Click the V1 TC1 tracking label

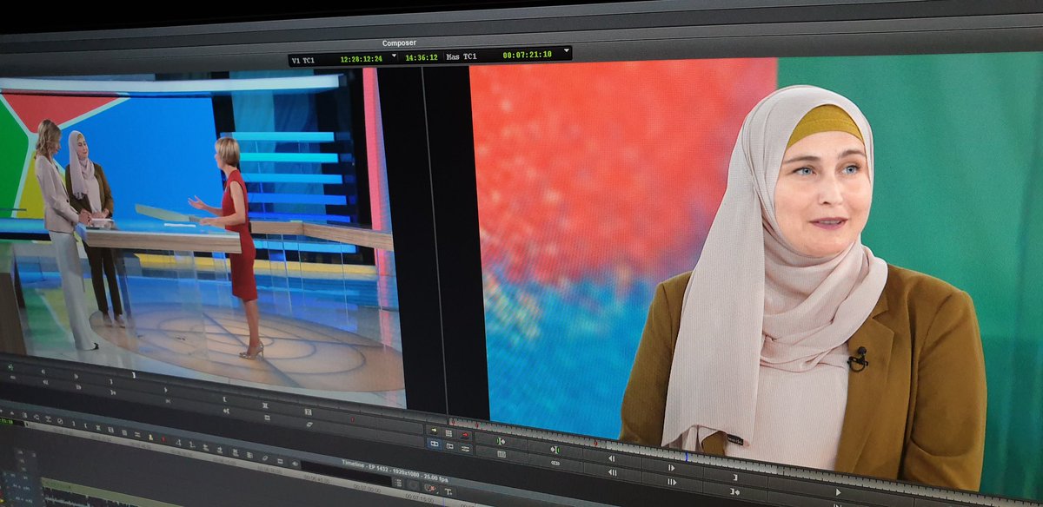(302, 61)
